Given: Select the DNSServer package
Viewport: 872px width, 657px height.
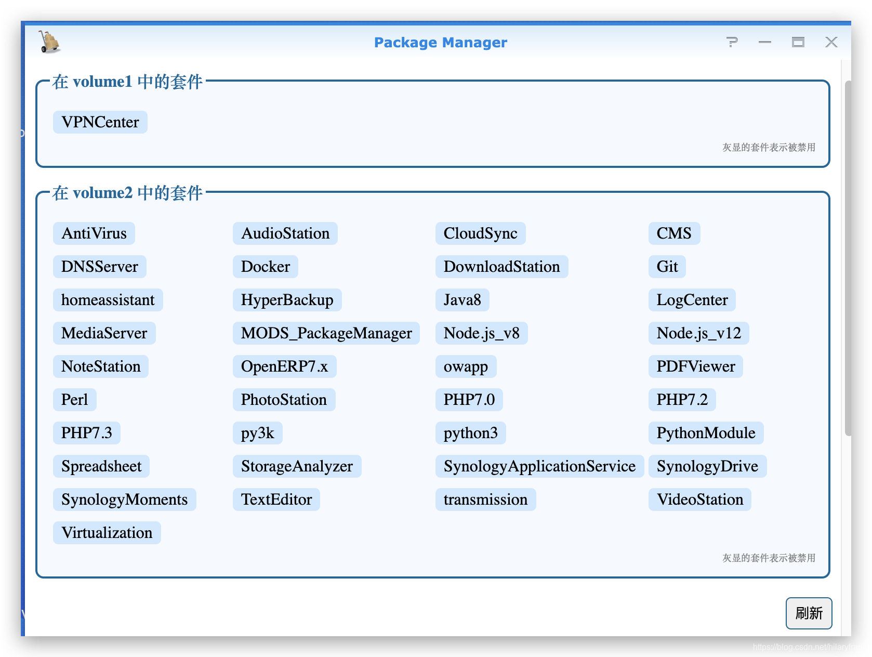Looking at the screenshot, I should pos(100,267).
